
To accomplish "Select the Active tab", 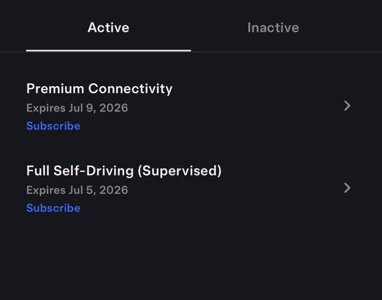I will 108,27.
